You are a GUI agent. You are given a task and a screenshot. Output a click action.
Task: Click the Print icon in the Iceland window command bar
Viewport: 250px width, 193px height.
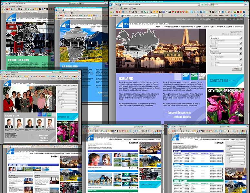tap(210, 15)
